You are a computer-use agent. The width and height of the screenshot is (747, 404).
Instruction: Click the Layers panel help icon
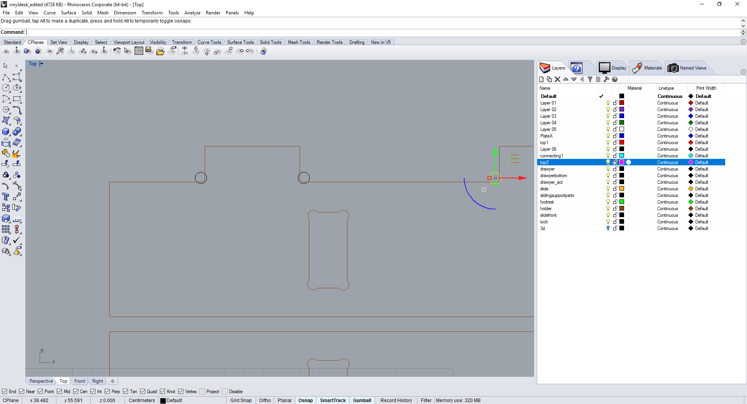click(x=615, y=79)
